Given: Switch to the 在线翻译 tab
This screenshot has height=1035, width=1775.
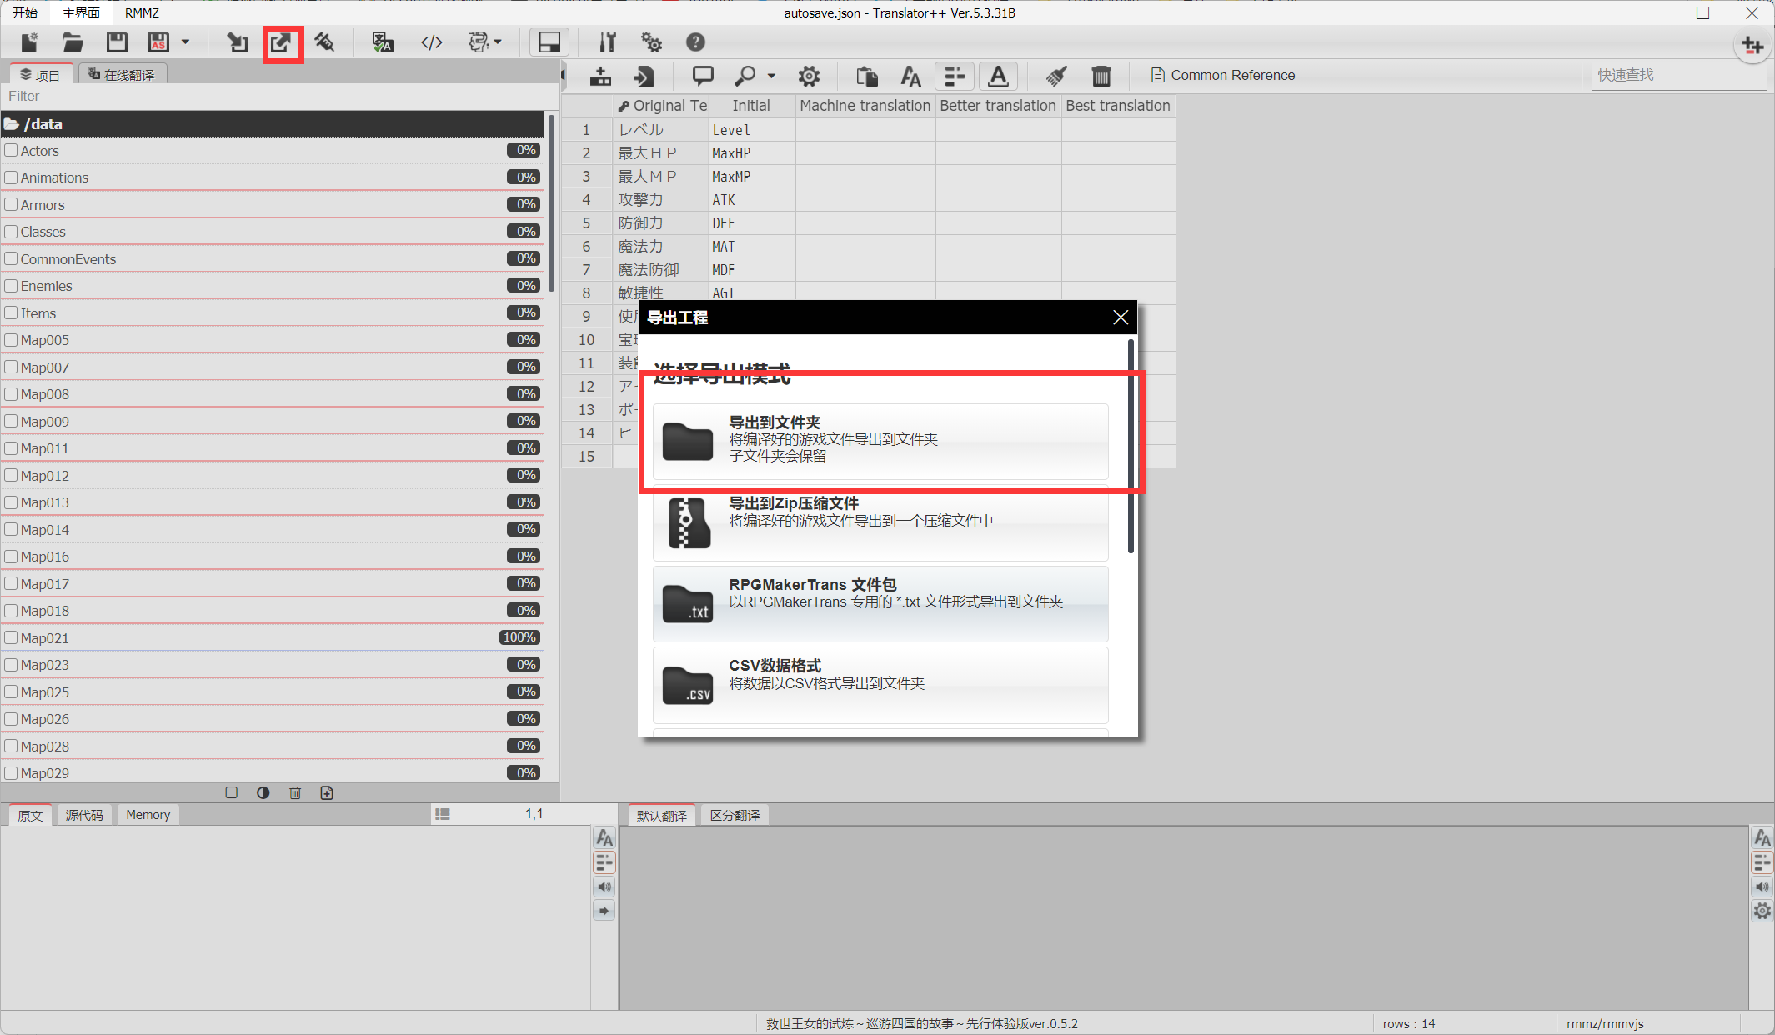Looking at the screenshot, I should (x=122, y=75).
